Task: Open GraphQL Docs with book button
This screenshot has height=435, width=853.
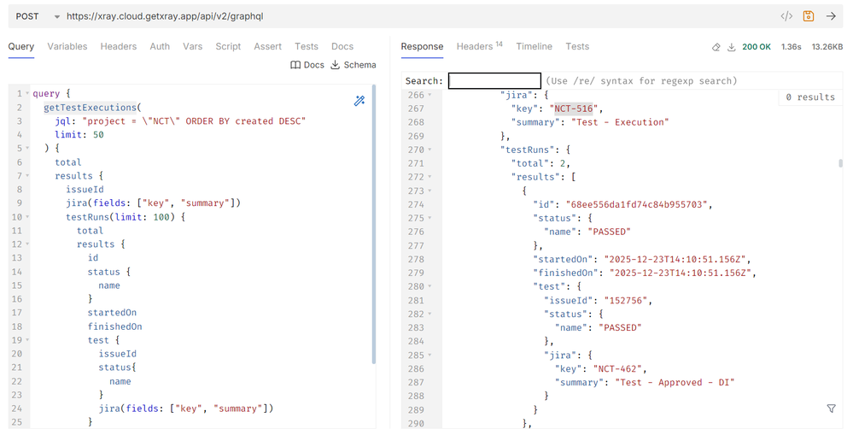Action: pos(307,65)
